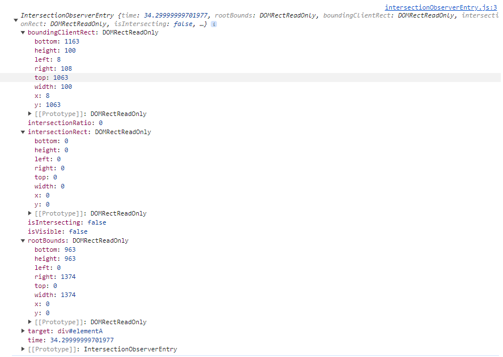The width and height of the screenshot is (503, 357).
Task: Open the intersectionObserverEntry.js:3 source link
Action: click(441, 7)
